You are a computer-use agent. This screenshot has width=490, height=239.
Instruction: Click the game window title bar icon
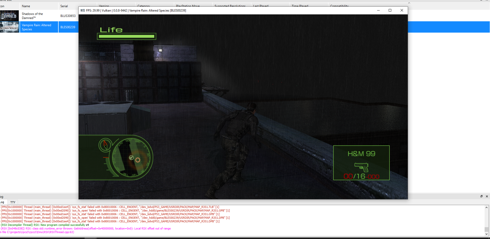pos(83,10)
